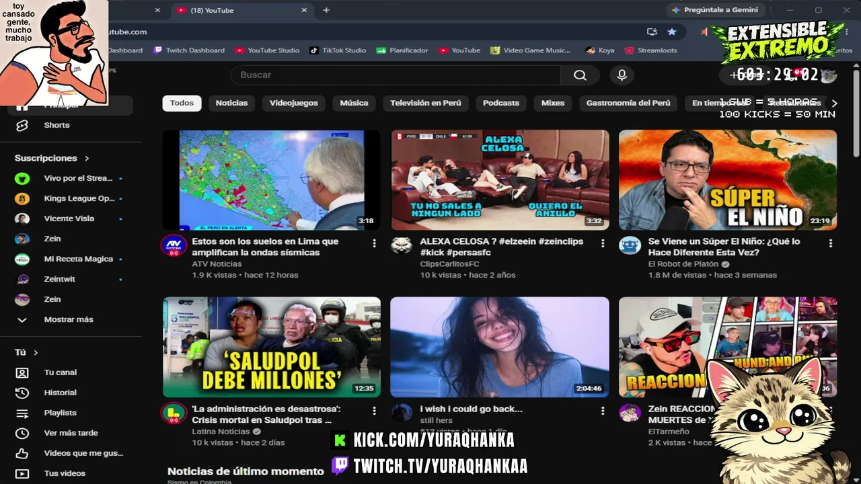The height and width of the screenshot is (484, 861).
Task: Select the Música filter chip
Action: coord(354,103)
